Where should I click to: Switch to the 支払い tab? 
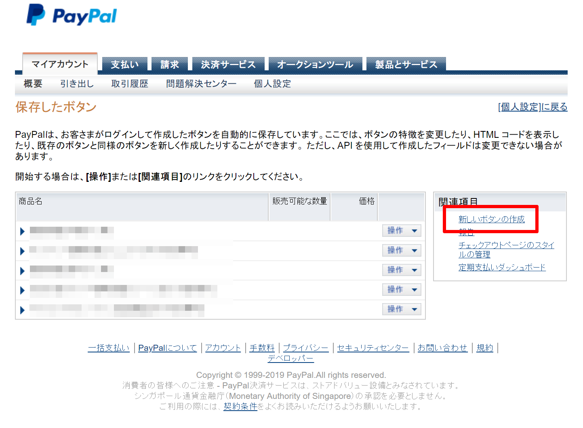124,65
